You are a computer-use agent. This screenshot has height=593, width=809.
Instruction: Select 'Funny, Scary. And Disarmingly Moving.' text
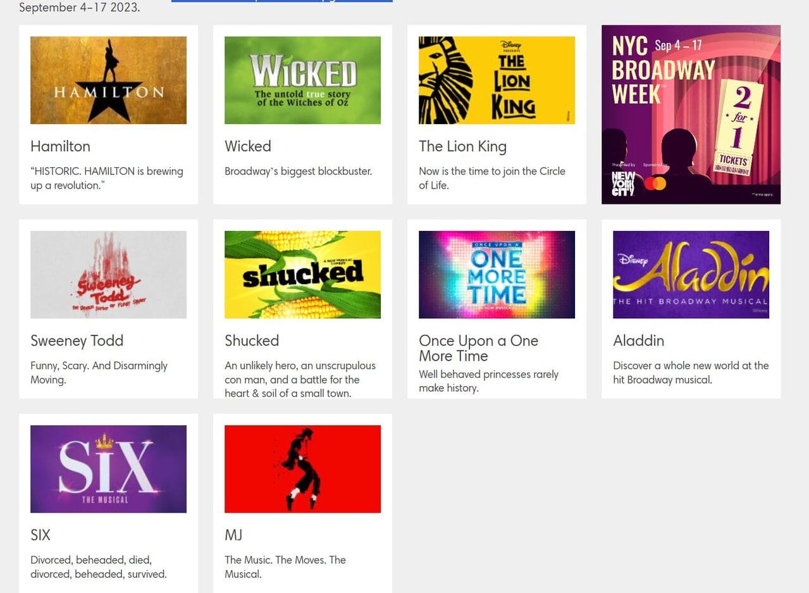[x=99, y=373]
